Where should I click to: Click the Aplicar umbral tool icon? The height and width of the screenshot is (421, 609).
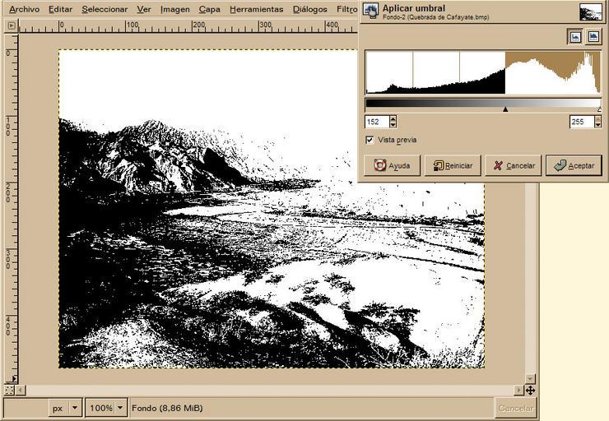[371, 11]
